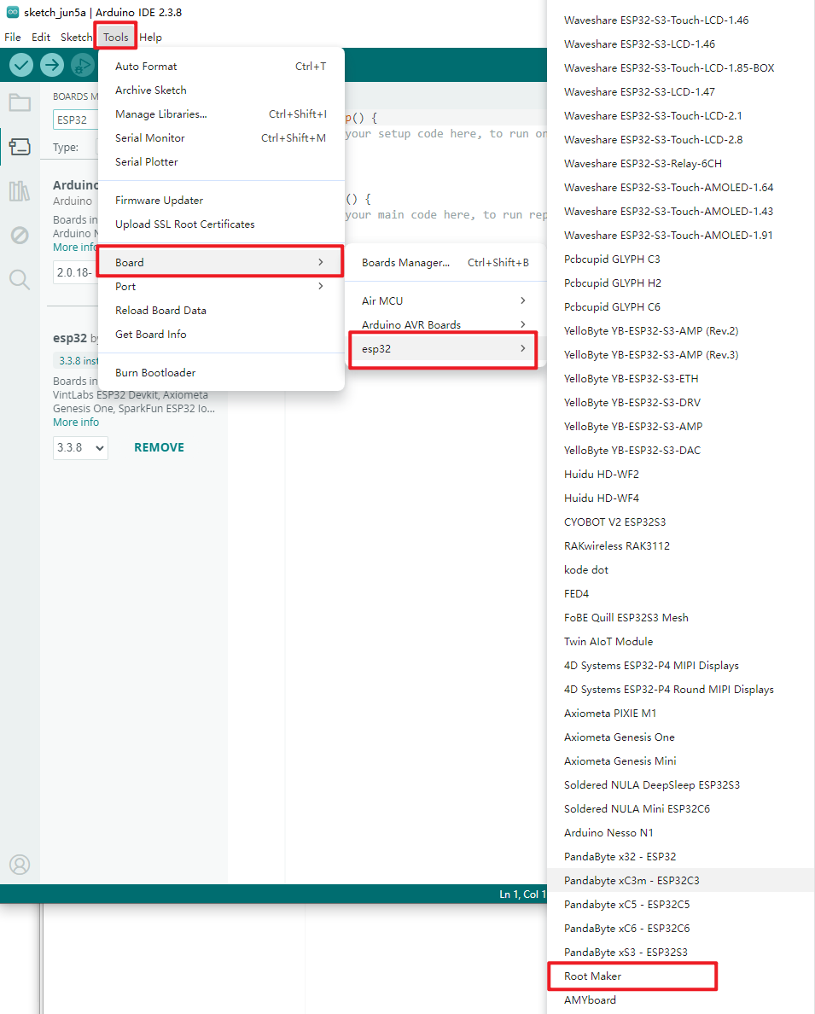Image resolution: width=815 pixels, height=1014 pixels.
Task: Select Soldered NULA Mini ESP32C6 board
Action: pyautogui.click(x=680, y=808)
